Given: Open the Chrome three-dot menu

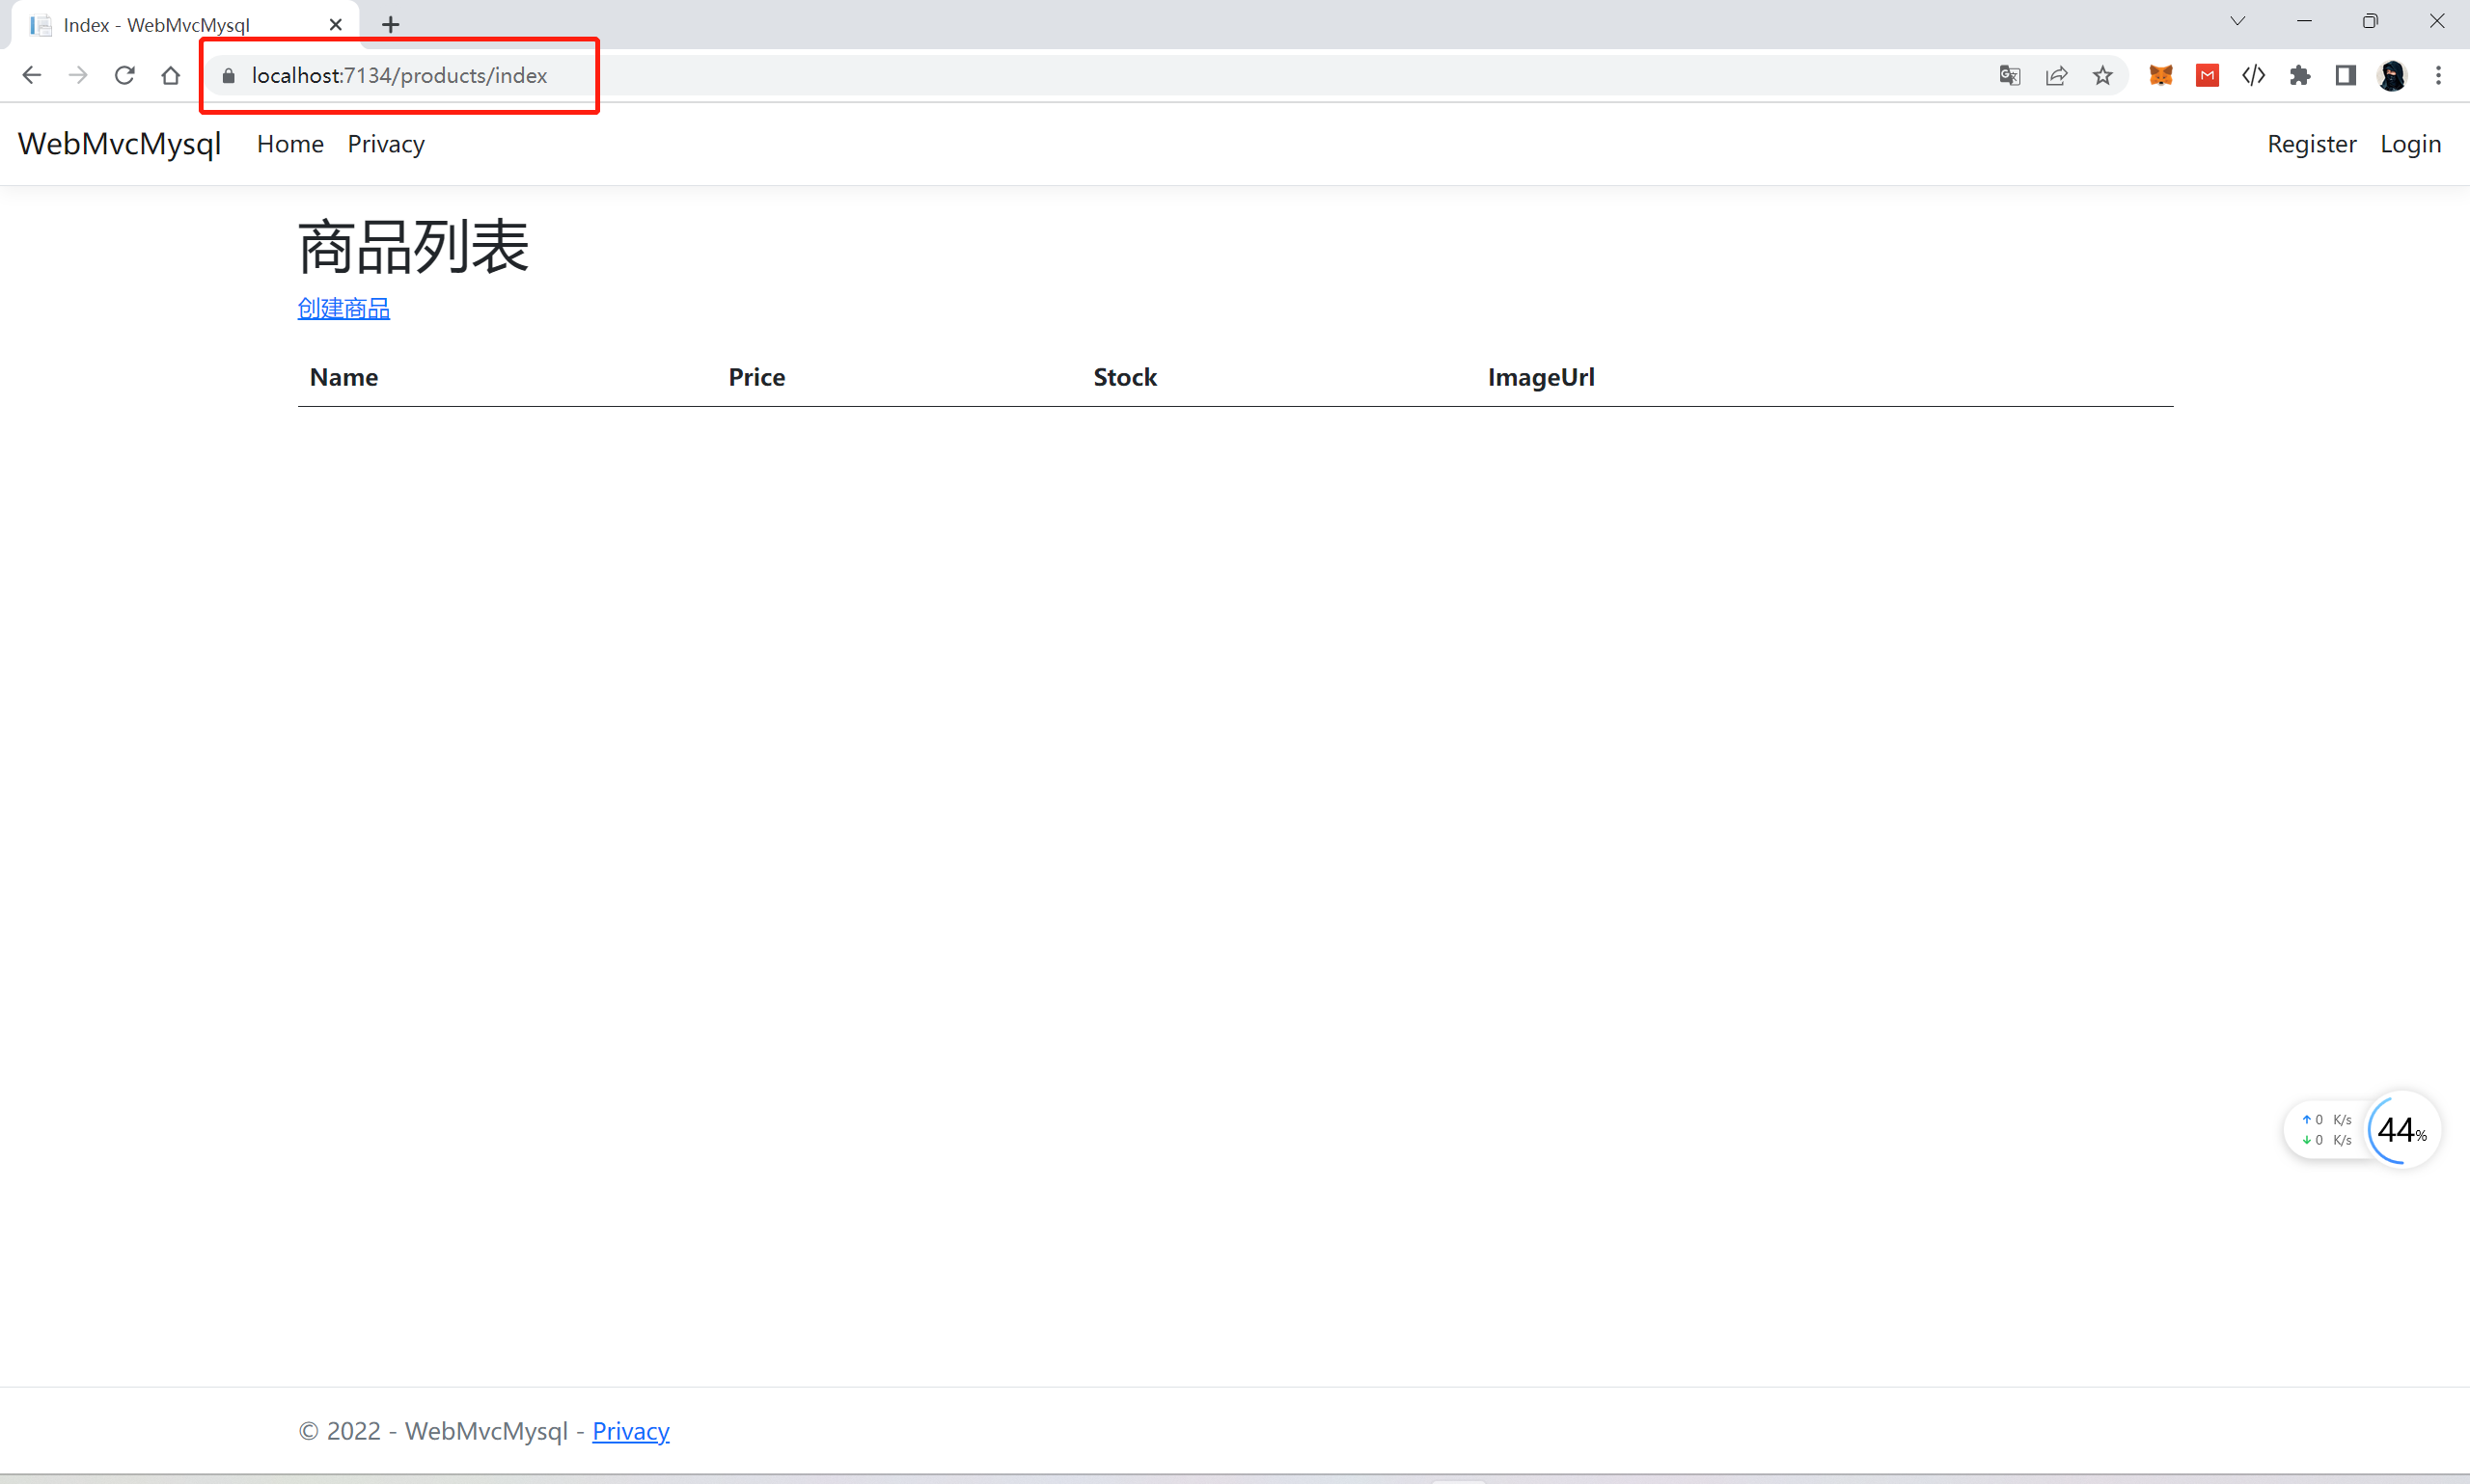Looking at the screenshot, I should pos(2439,75).
